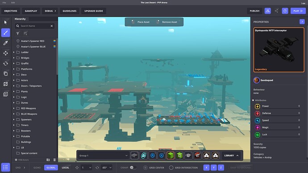Open the Gameplay tab
The image size is (308, 173).
pyautogui.click(x=31, y=11)
